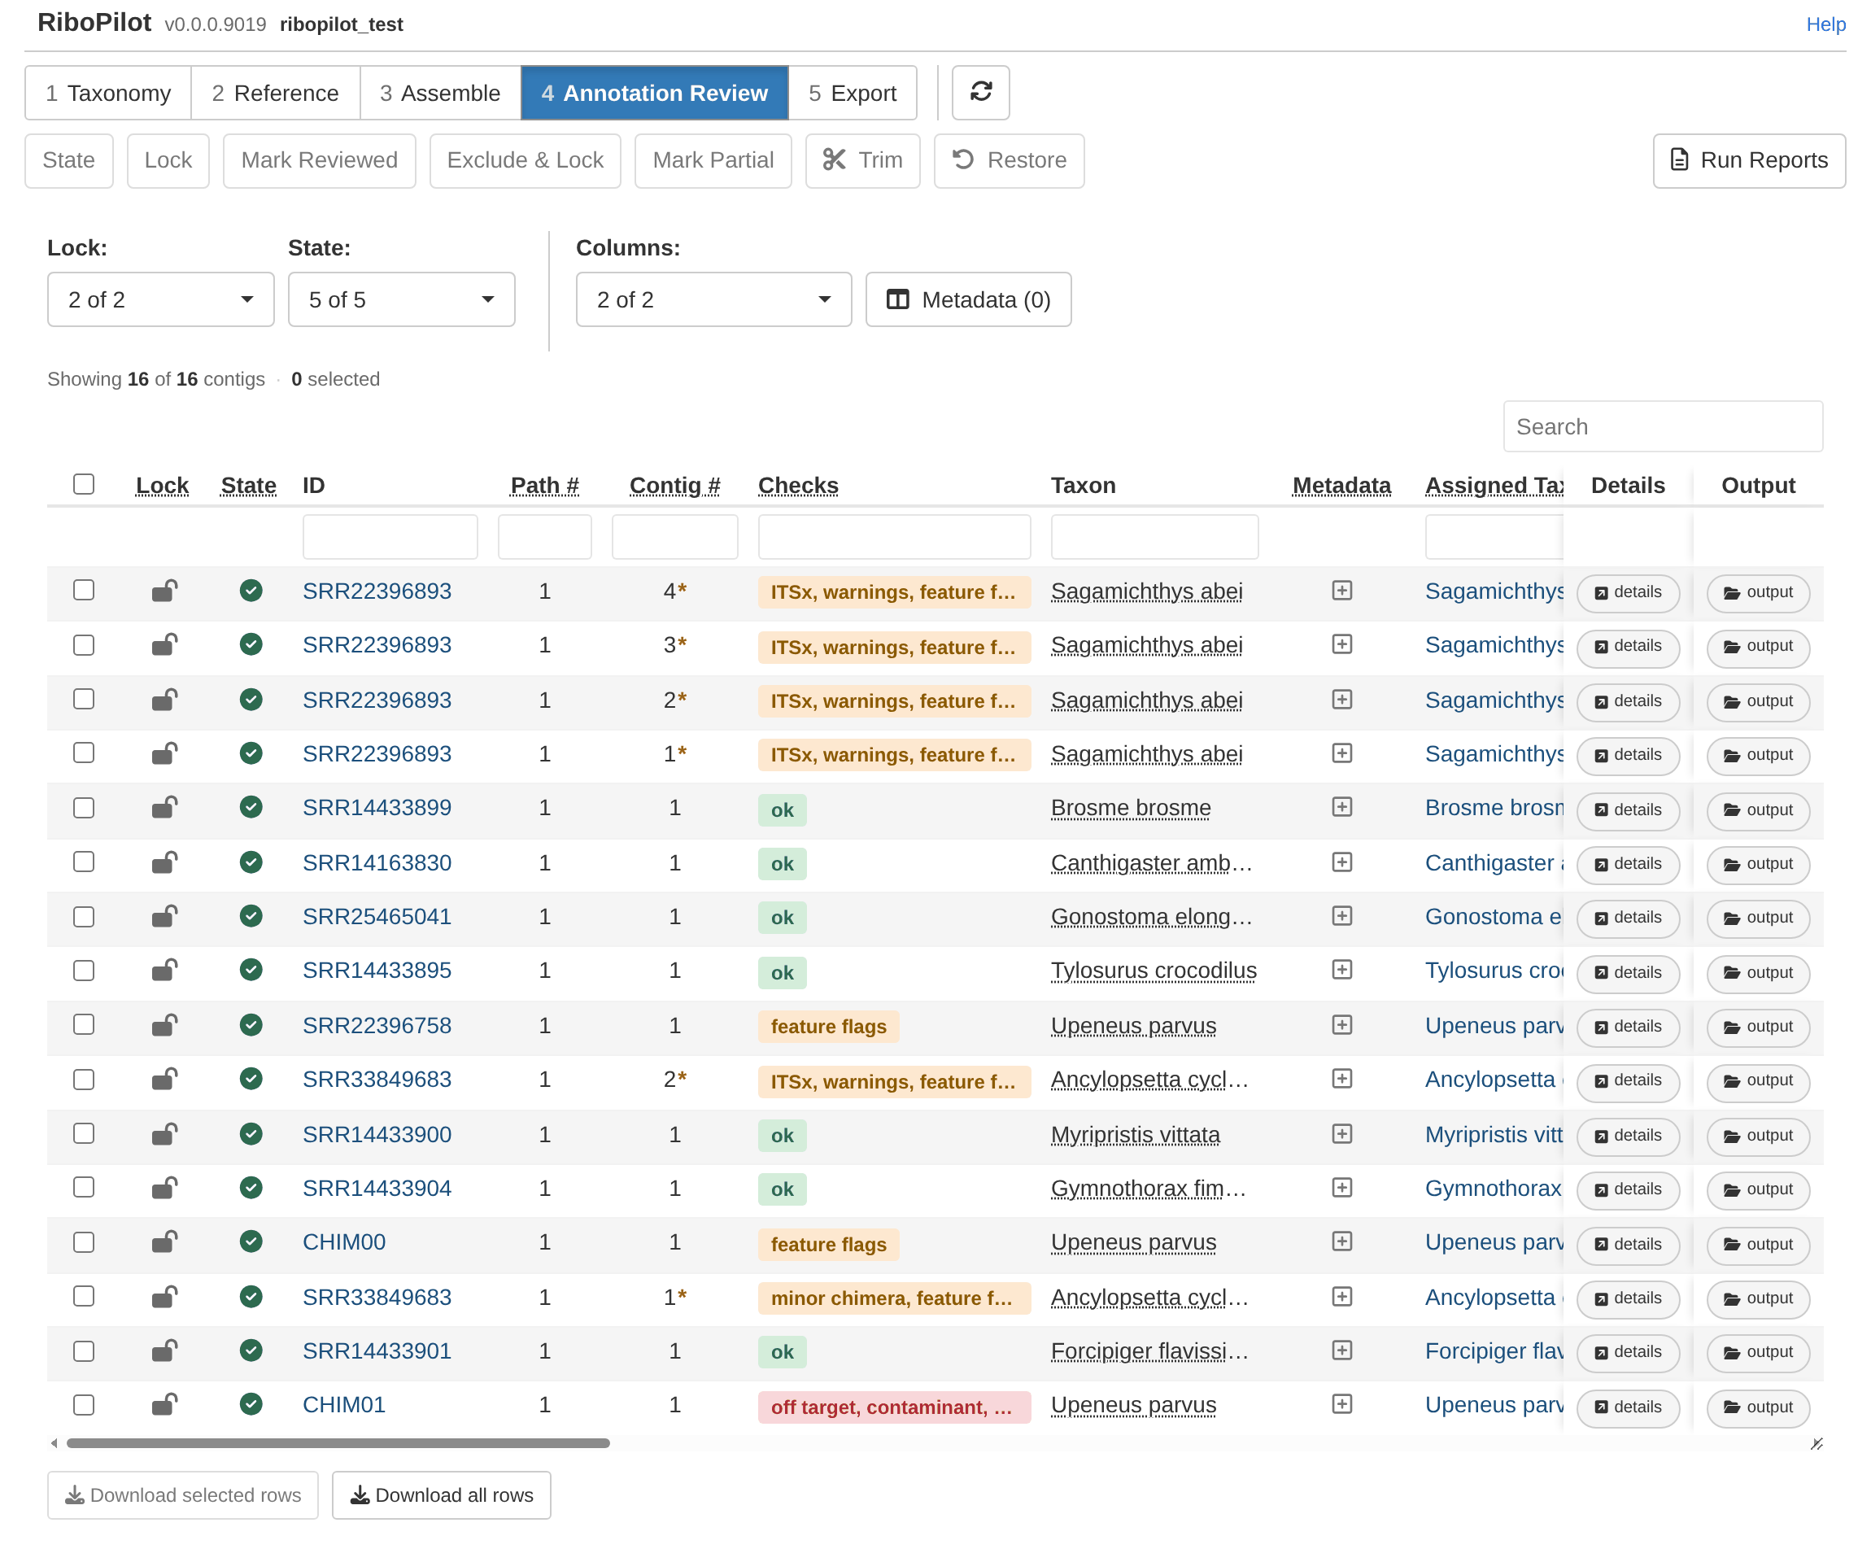Focus the table Search field
The height and width of the screenshot is (1562, 1871).
click(1663, 426)
